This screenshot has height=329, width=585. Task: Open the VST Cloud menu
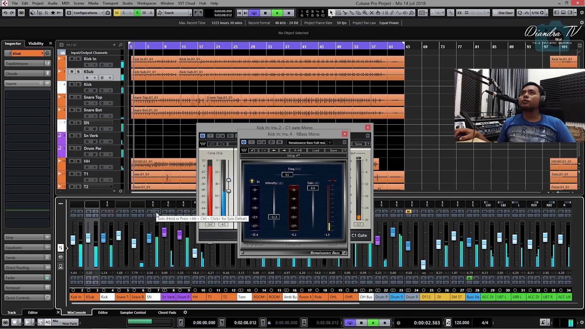click(186, 3)
